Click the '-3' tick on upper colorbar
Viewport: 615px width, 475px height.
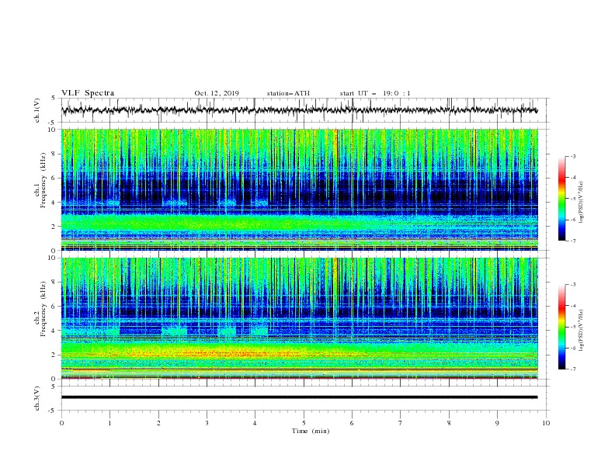tap(573, 156)
